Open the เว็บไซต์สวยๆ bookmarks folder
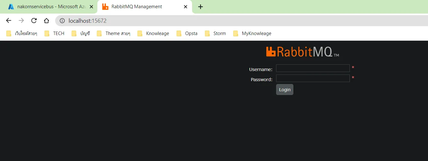The width and height of the screenshot is (428, 161). tap(22, 33)
